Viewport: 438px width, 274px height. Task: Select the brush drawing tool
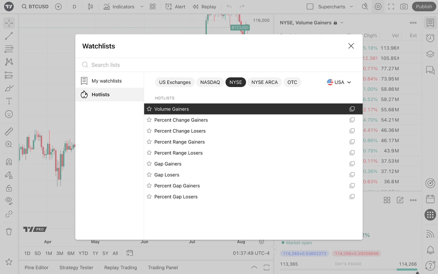click(x=9, y=88)
